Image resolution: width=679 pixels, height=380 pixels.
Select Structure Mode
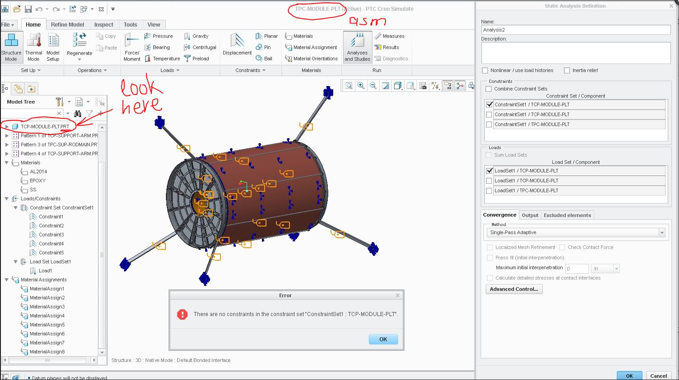pyautogui.click(x=11, y=47)
